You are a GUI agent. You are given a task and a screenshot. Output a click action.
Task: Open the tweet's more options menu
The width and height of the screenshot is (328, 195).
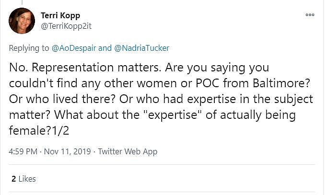(x=310, y=15)
